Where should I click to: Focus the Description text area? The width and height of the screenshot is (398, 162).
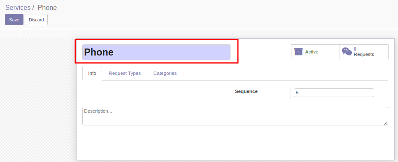click(235, 116)
